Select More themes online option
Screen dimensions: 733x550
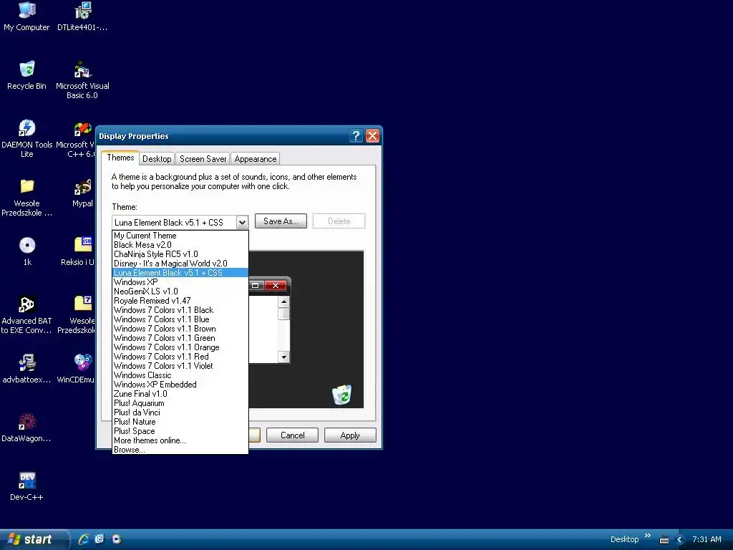coord(180,440)
